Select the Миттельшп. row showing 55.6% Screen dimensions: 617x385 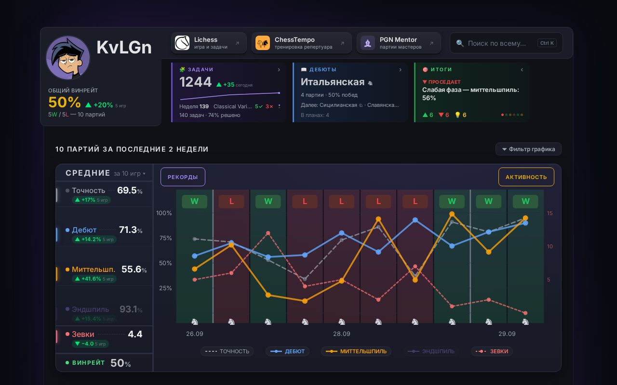click(x=104, y=273)
